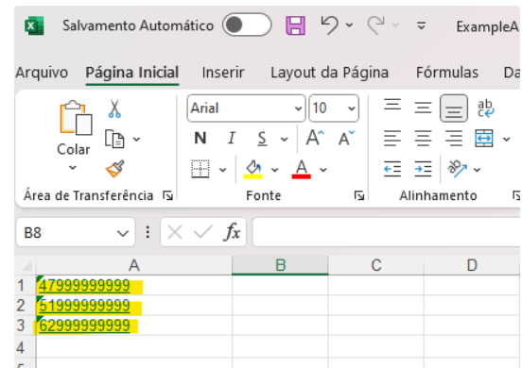Viewport: 522px width, 368px height.
Task: Save the workbook with the floppy disk icon
Action: [x=295, y=25]
